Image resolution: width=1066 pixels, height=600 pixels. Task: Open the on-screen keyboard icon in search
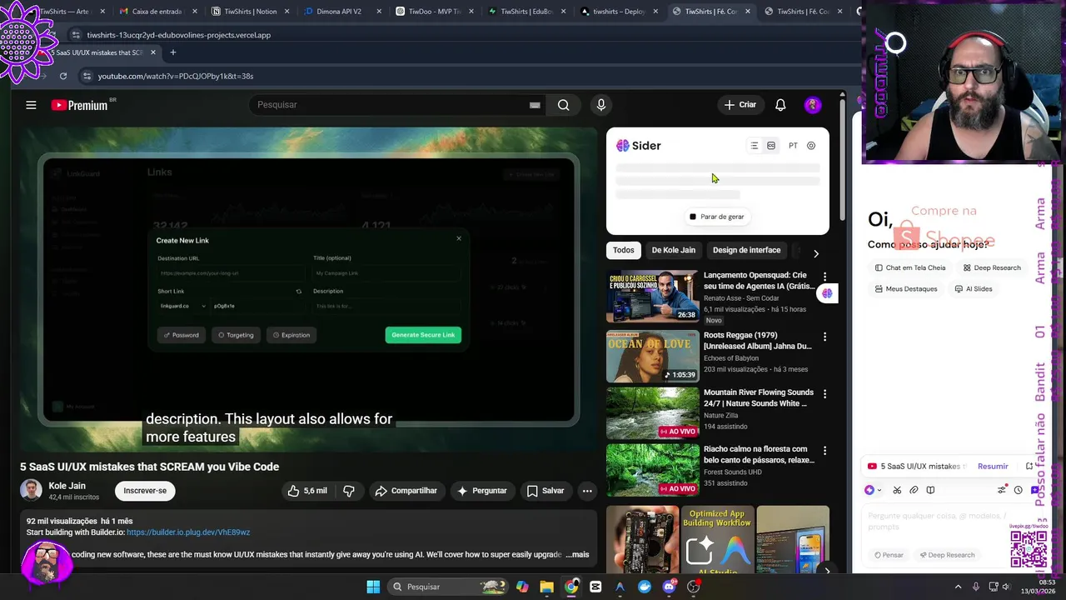(535, 105)
